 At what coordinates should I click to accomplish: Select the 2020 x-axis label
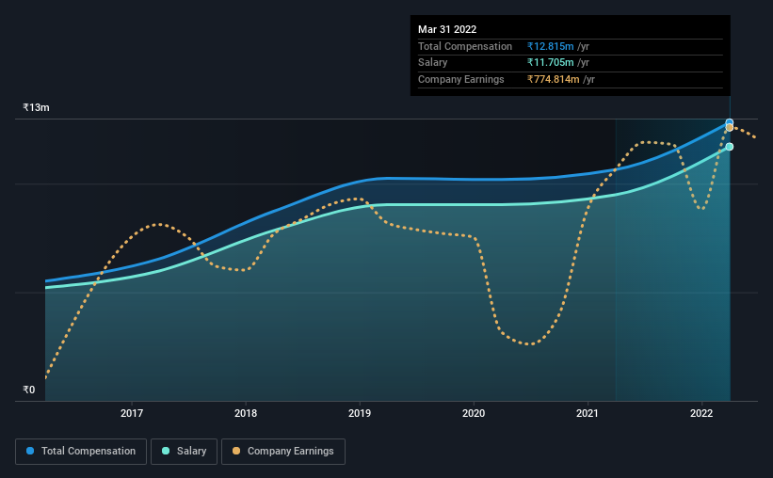474,413
